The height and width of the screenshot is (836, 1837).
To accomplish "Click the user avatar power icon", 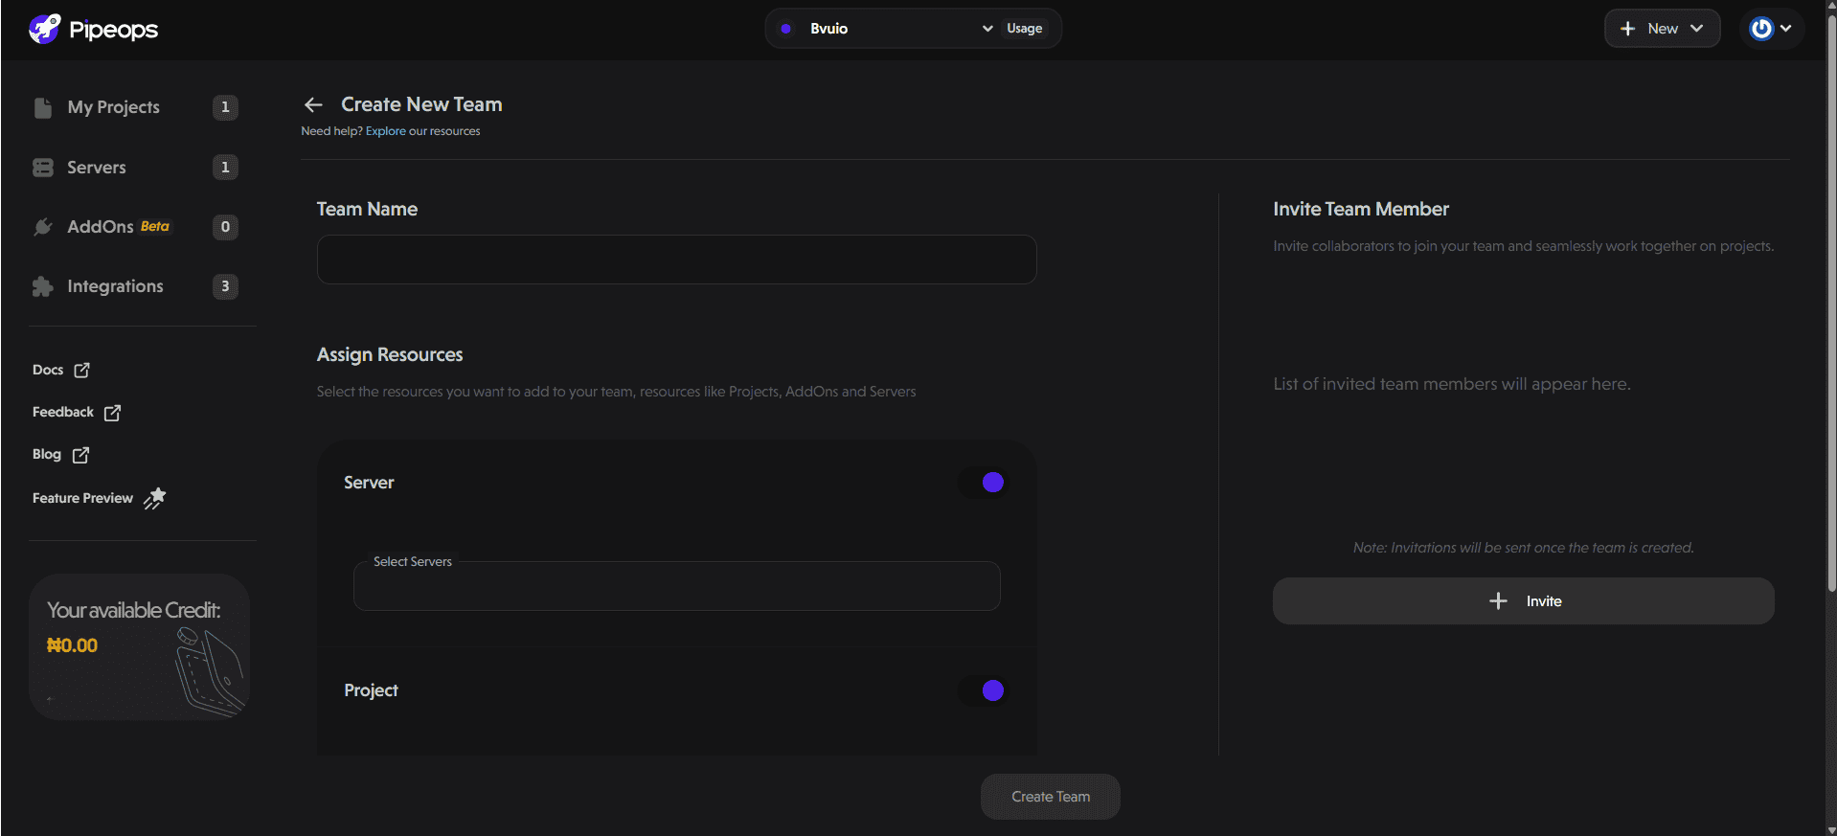I will (x=1761, y=29).
